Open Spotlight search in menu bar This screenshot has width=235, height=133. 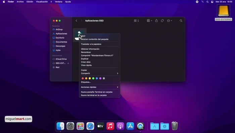207,2
